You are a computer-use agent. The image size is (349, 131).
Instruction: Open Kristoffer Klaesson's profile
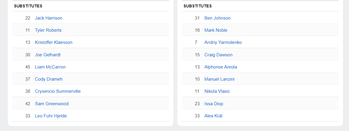tap(54, 42)
